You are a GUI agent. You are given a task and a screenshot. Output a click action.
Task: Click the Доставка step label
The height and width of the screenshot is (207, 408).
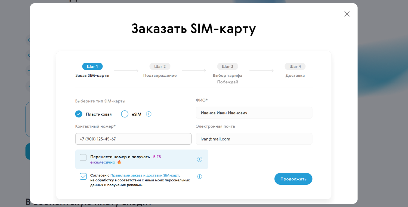pos(295,75)
